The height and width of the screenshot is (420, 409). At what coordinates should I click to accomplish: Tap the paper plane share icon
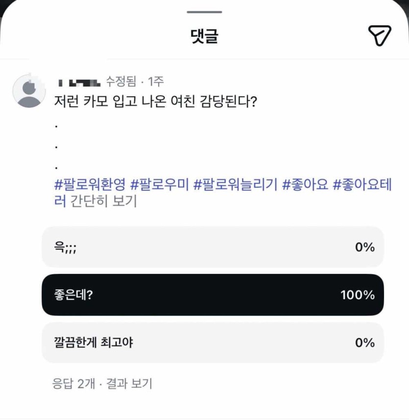point(379,36)
